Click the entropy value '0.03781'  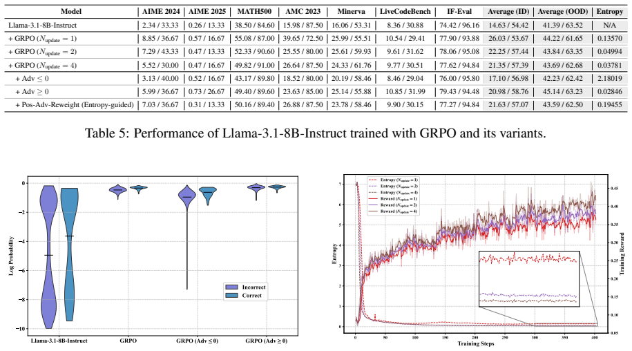click(x=609, y=65)
